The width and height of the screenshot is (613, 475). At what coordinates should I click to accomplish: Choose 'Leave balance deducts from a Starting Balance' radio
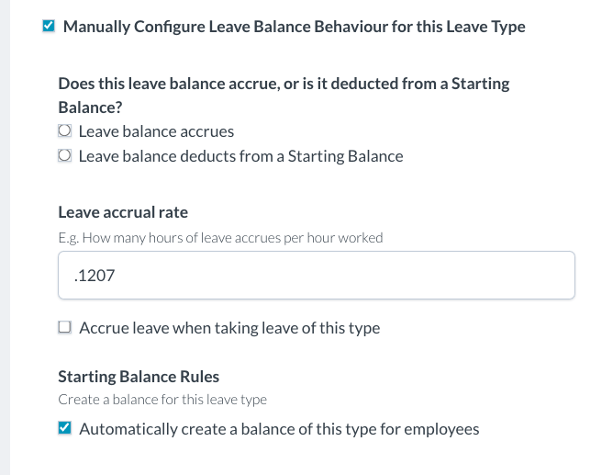pyautogui.click(x=64, y=156)
